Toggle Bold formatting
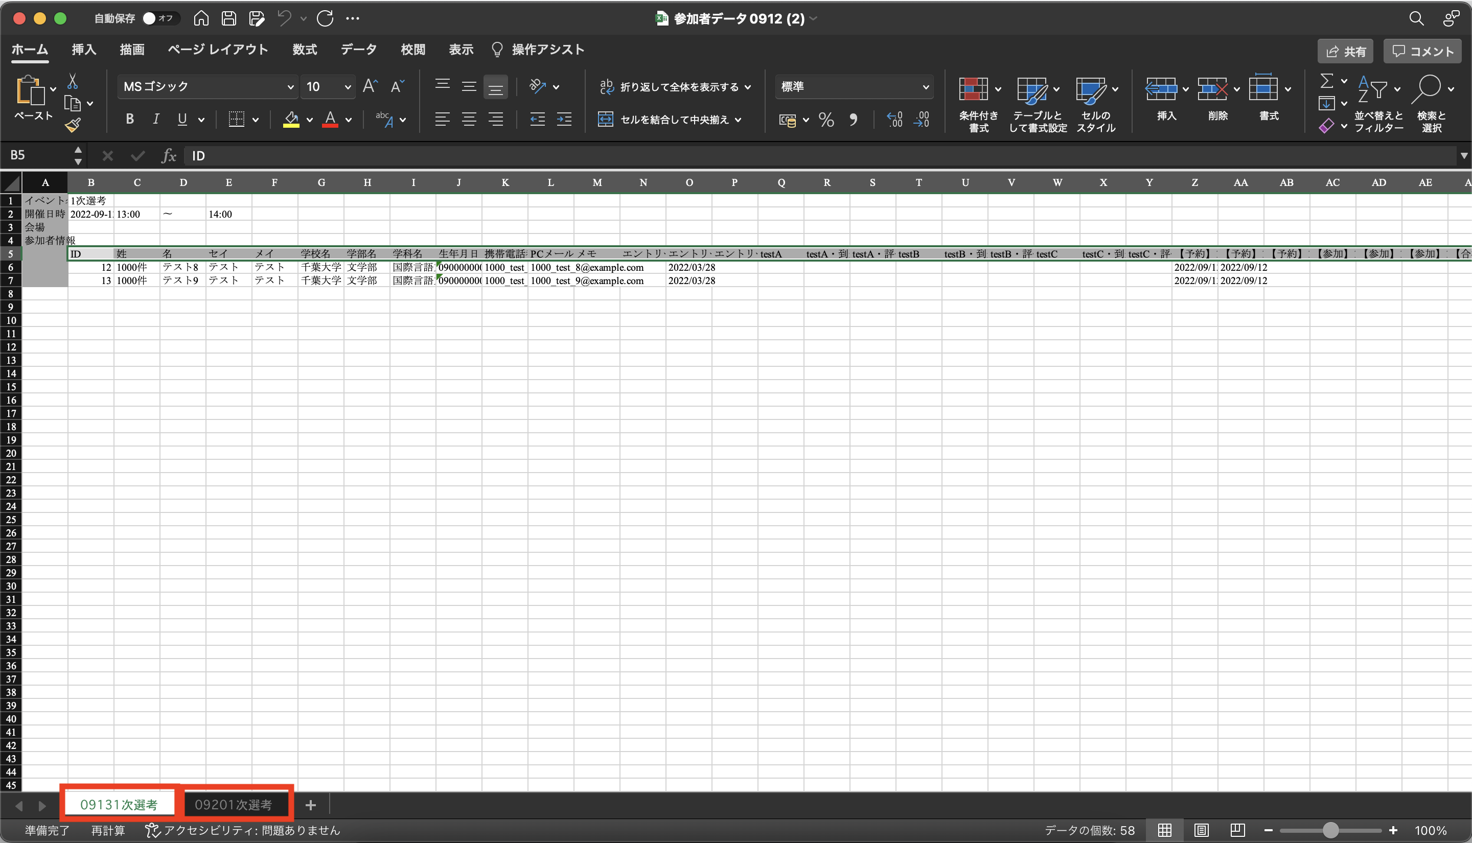 point(130,119)
